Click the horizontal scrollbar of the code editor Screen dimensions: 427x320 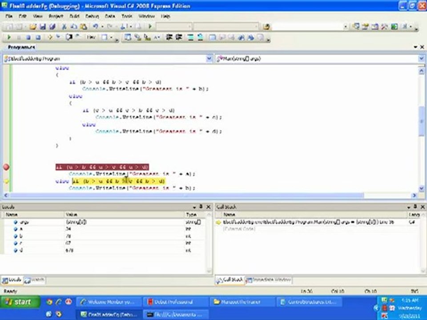[187, 196]
